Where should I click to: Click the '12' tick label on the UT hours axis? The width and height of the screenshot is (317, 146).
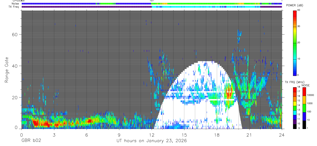(152, 135)
